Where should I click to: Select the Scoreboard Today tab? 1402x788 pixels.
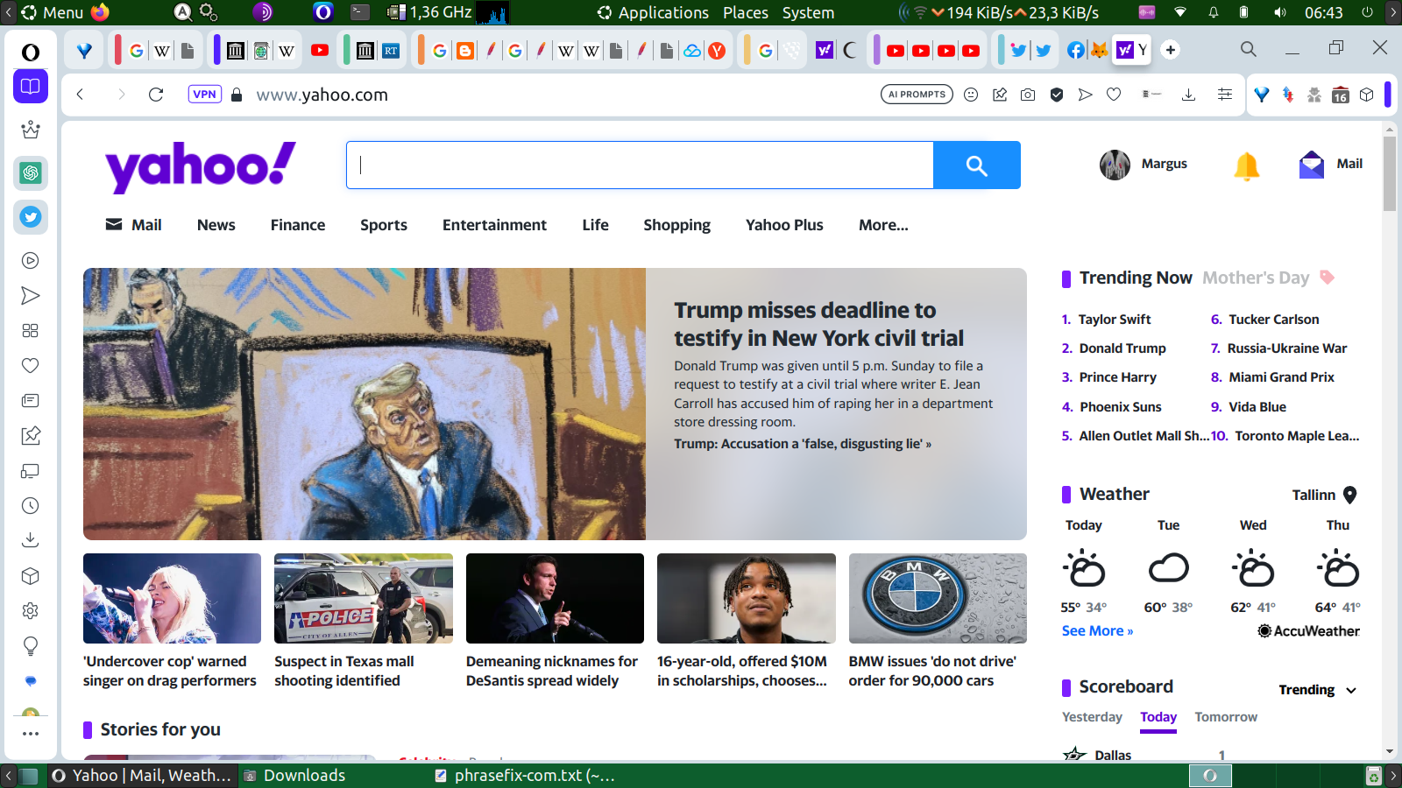tap(1158, 717)
